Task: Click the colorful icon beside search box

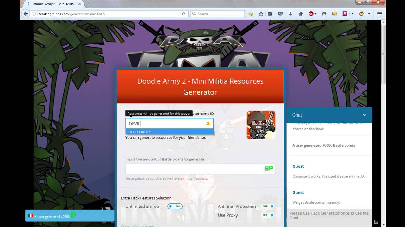Action: click(251, 14)
